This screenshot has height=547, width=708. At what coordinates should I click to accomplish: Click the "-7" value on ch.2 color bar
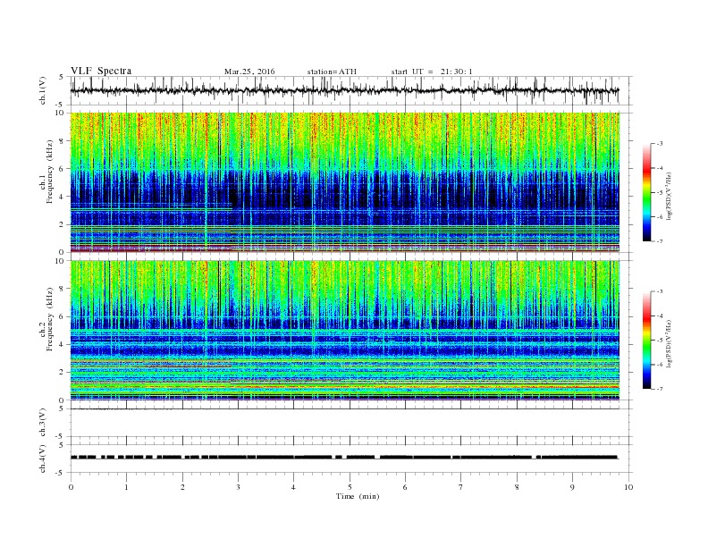(660, 389)
